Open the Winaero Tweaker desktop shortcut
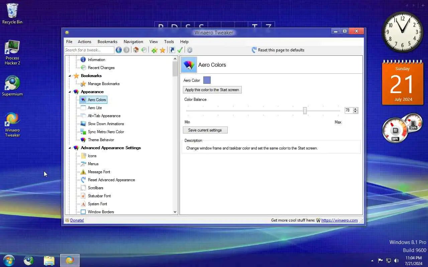The width and height of the screenshot is (428, 267). coord(12,124)
